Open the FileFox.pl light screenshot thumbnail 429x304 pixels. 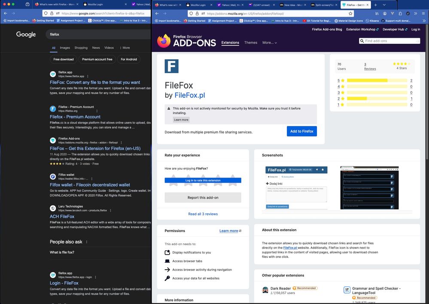(296, 188)
